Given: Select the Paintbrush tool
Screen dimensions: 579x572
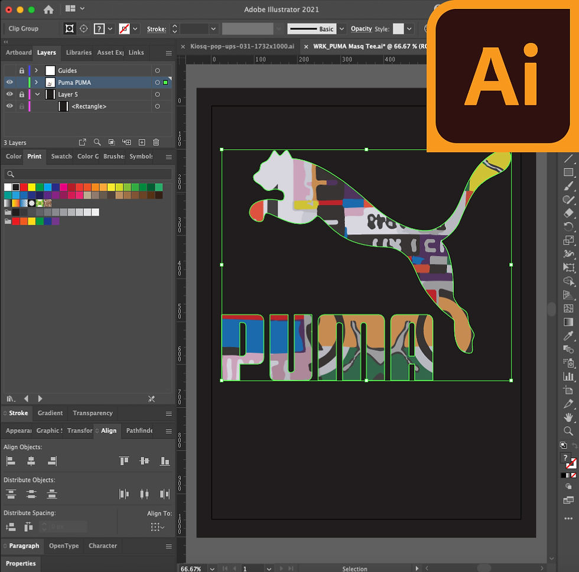Looking at the screenshot, I should pos(568,186).
